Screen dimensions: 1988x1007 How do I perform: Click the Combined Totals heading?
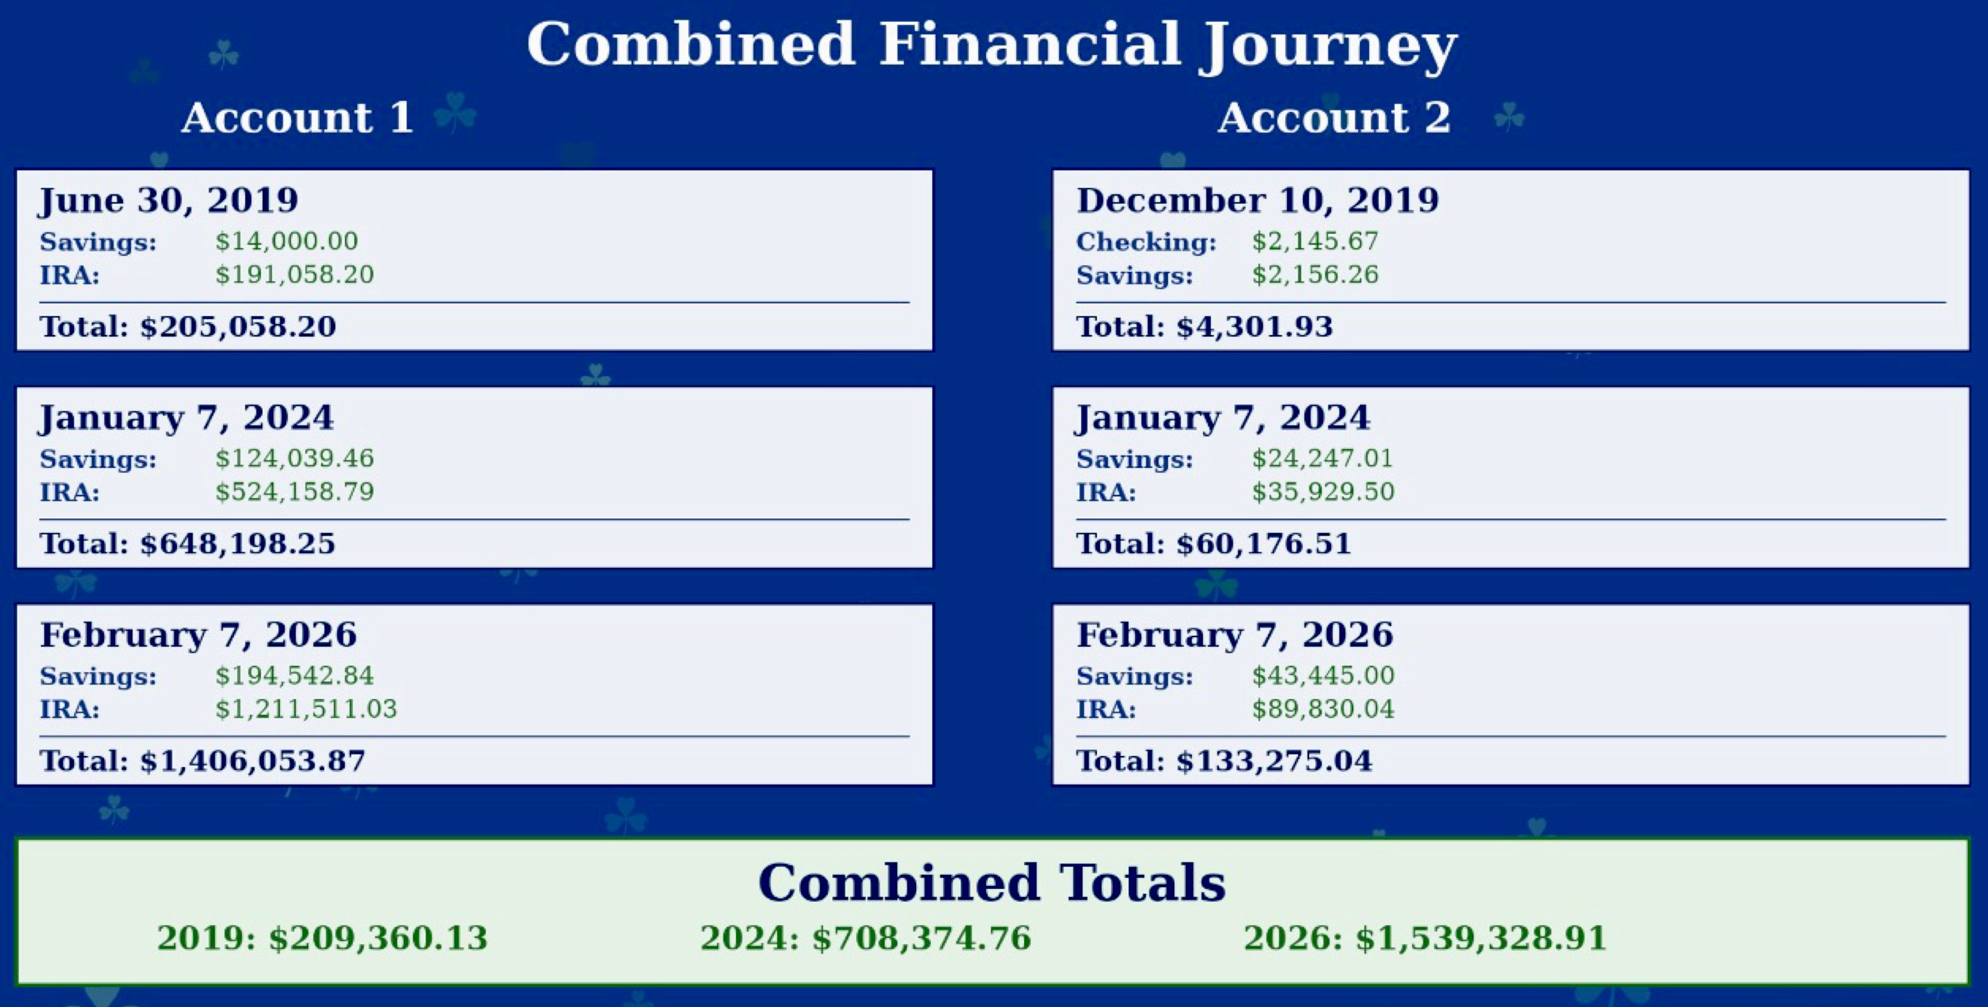pos(992,882)
